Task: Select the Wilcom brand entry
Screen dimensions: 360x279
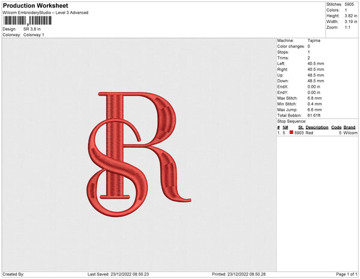Action: click(350, 133)
